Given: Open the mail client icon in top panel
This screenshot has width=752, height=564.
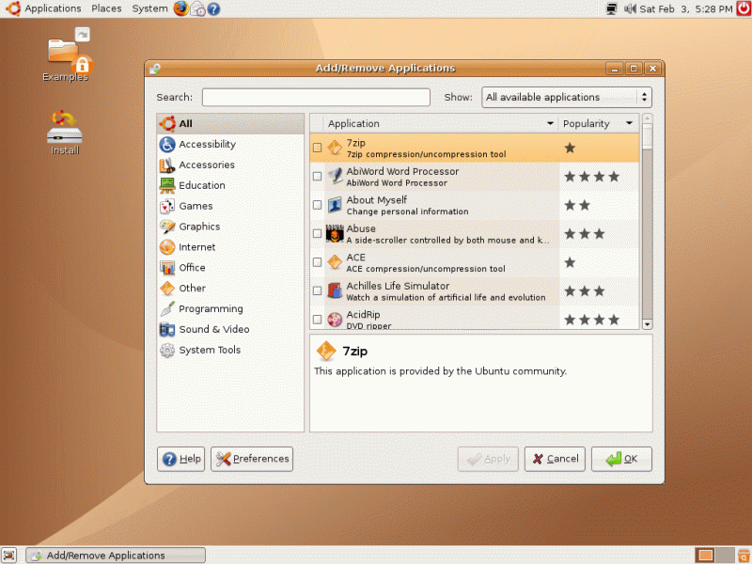Looking at the screenshot, I should [x=198, y=8].
